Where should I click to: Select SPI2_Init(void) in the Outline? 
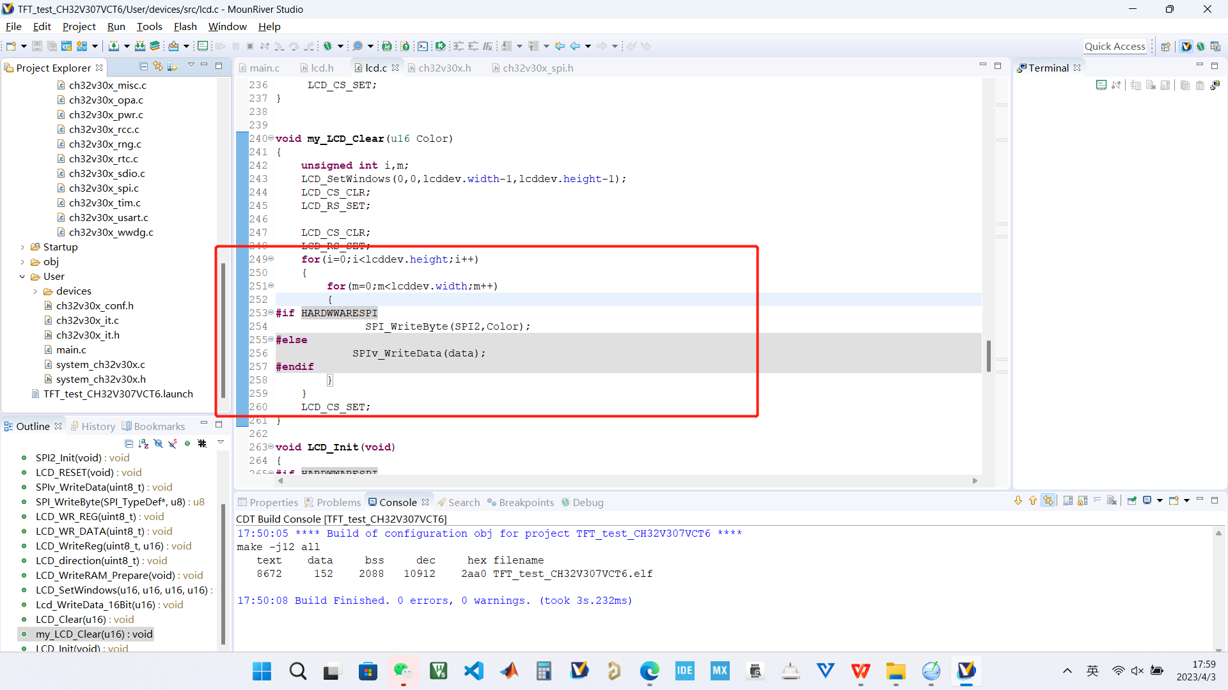point(83,457)
